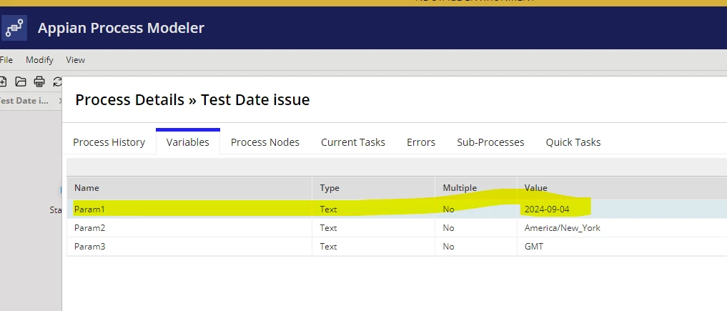Open the File menu
The image size is (727, 311).
pos(6,60)
